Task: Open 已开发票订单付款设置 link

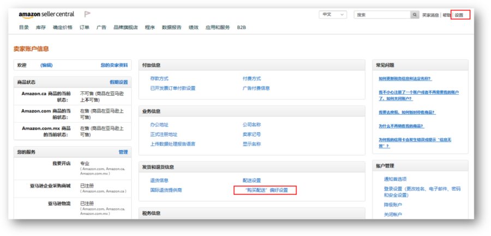Action: click(x=173, y=88)
